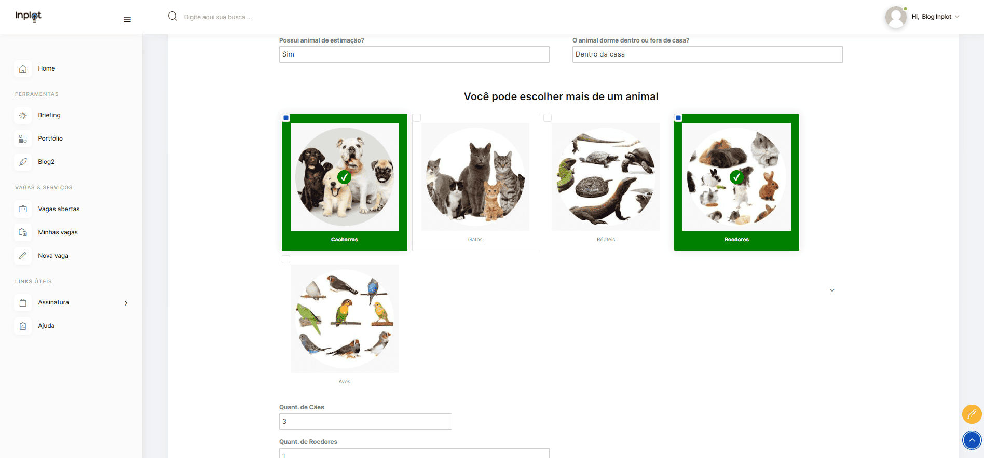Open the 'dentro ou fora de casa' dropdown

click(x=707, y=54)
